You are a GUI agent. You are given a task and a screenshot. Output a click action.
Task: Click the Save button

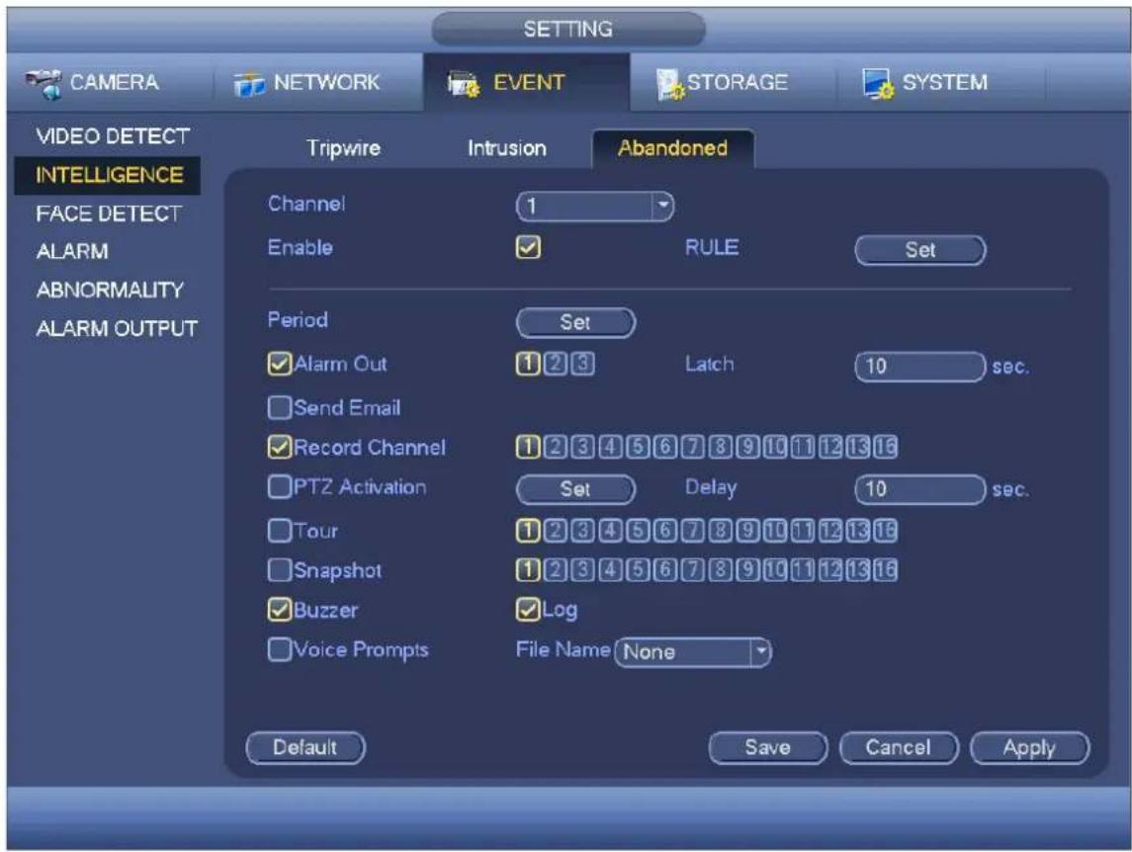[767, 747]
